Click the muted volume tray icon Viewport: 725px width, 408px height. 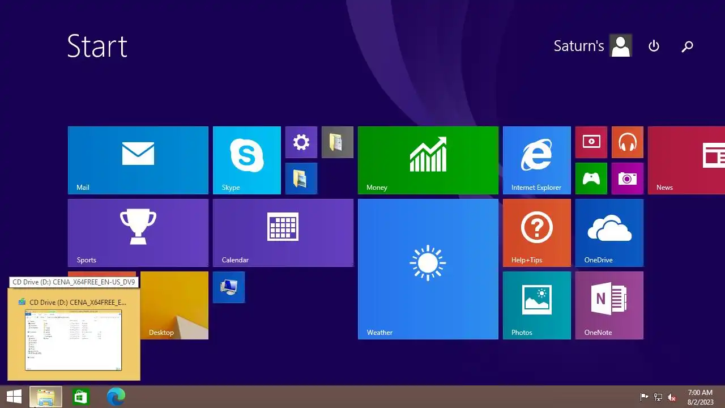point(672,397)
